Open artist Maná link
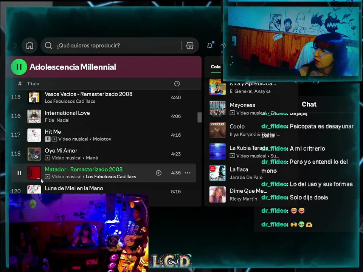The image size is (363, 272). (92, 158)
